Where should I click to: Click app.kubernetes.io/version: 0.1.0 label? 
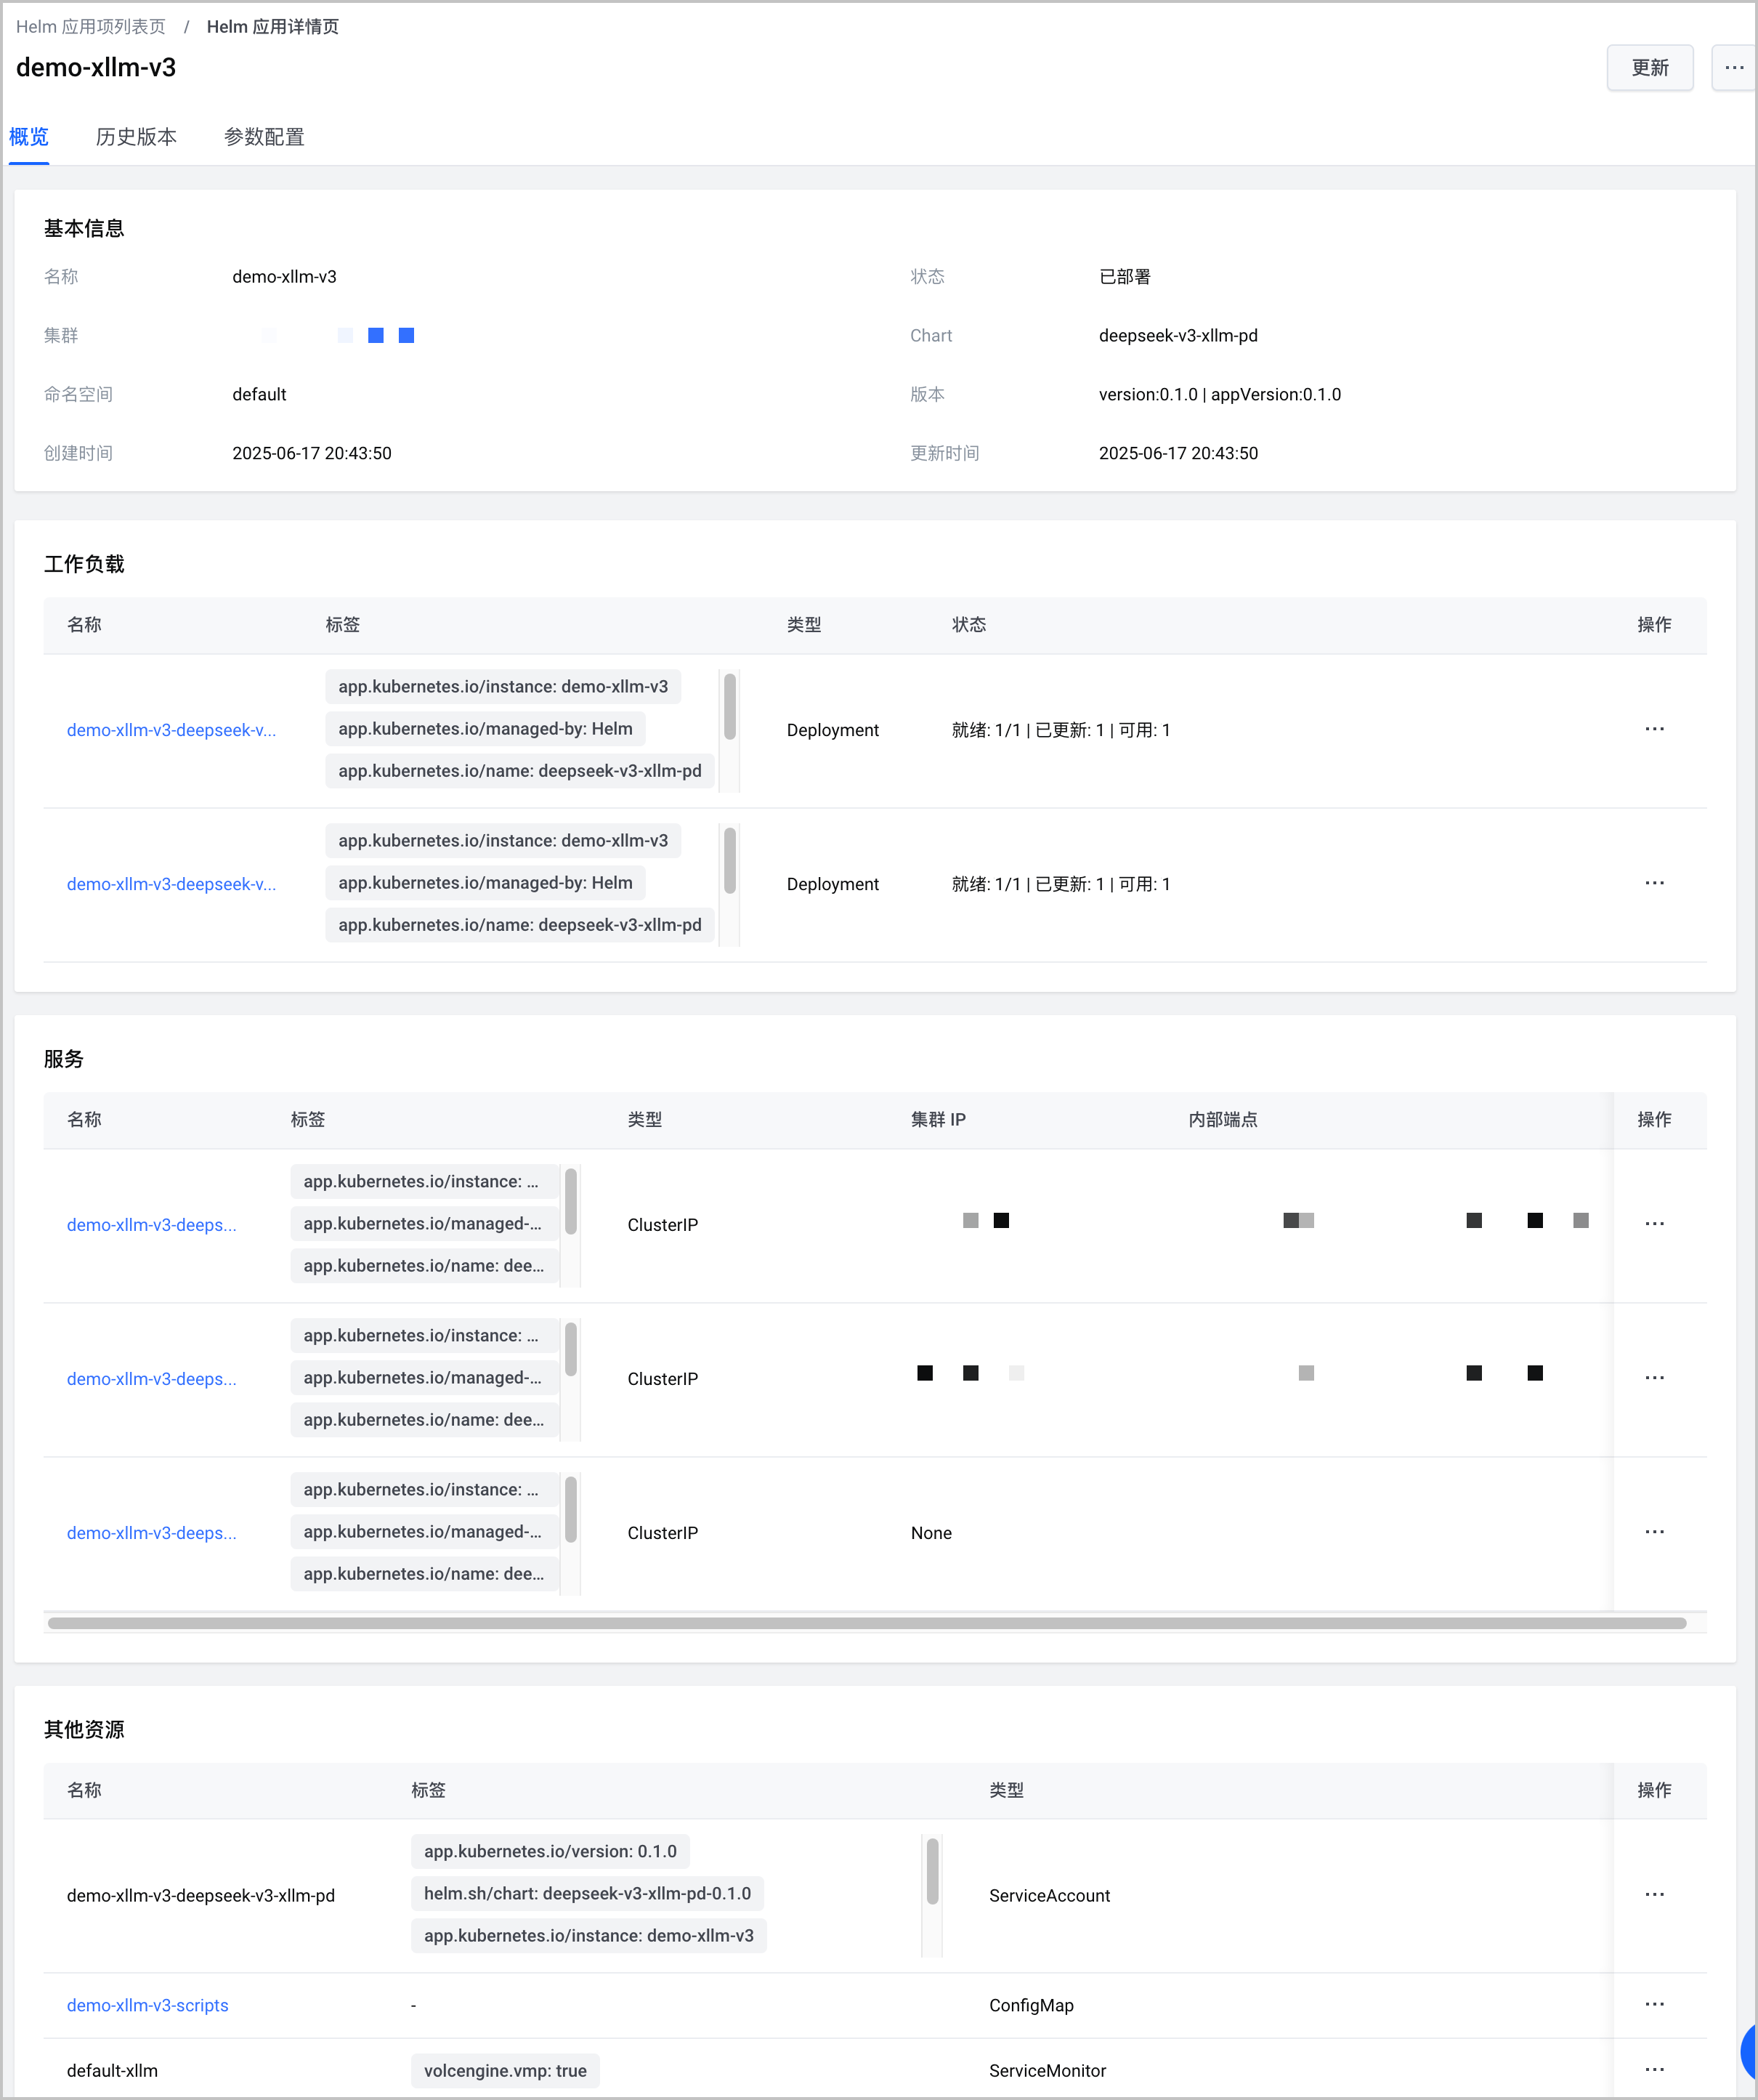pos(550,1851)
